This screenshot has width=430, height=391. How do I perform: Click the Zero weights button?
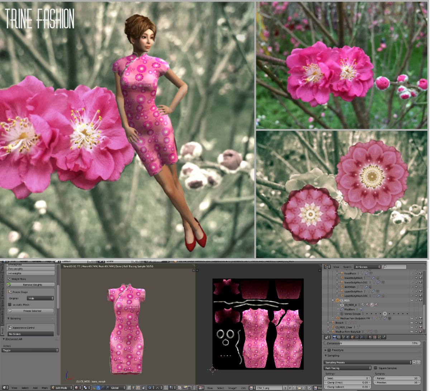(x=30, y=269)
